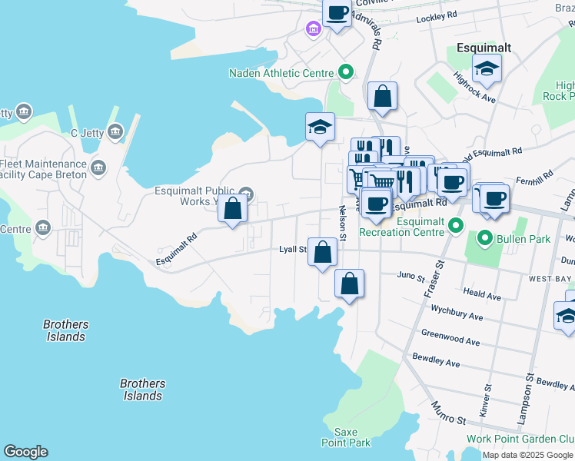Click the shopping bag marker on Lyall St

coord(322,254)
